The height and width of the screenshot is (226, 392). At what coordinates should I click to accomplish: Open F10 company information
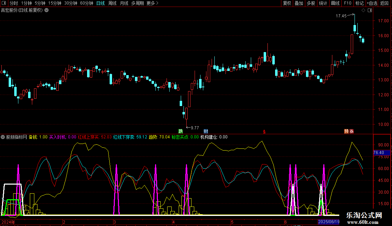pyautogui.click(x=348, y=3)
